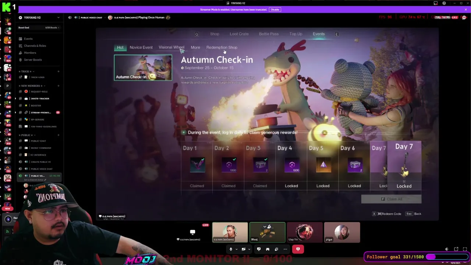Screen dimensions: 471x265
Task: Select Hiya participant tile
Action: [342, 233]
